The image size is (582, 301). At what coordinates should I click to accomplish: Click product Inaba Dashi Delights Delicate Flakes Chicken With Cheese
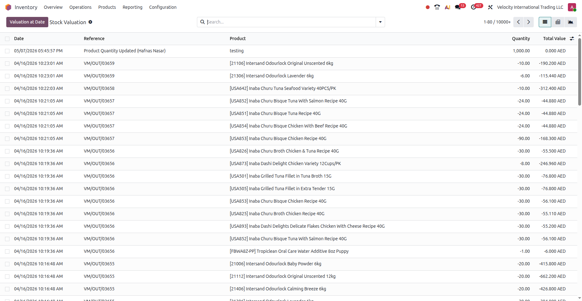[307, 226]
